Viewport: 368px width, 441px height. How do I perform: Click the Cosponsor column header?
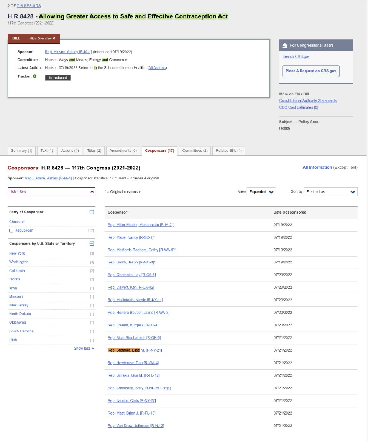[x=118, y=212]
